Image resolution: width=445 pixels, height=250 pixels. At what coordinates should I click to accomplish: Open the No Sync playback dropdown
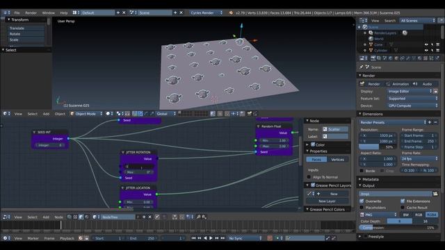tap(245, 238)
